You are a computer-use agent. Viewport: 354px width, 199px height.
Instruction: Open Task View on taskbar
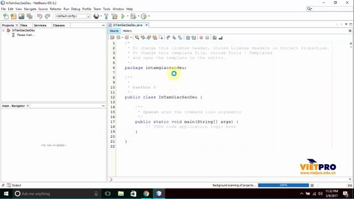pyautogui.click(x=108, y=193)
